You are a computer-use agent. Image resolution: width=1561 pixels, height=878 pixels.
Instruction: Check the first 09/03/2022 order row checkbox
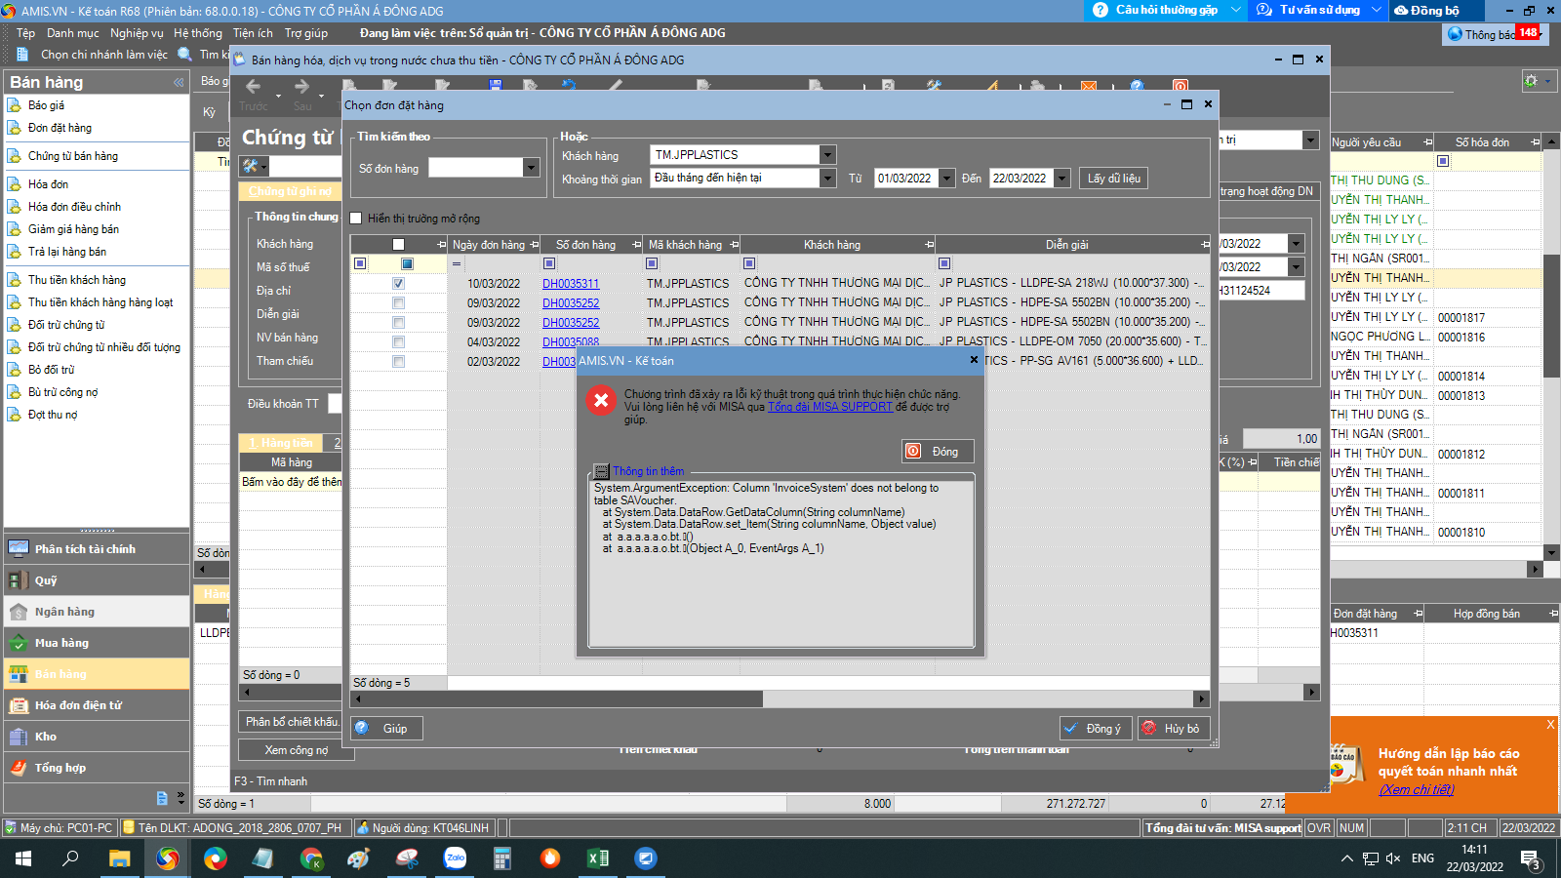point(398,303)
